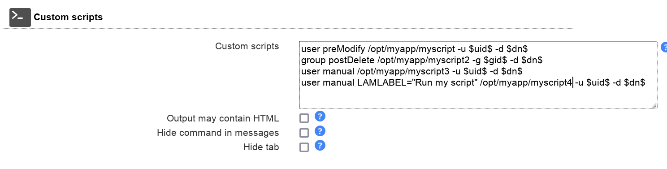
Task: Open help for the Custom scripts text area
Action: click(x=664, y=47)
